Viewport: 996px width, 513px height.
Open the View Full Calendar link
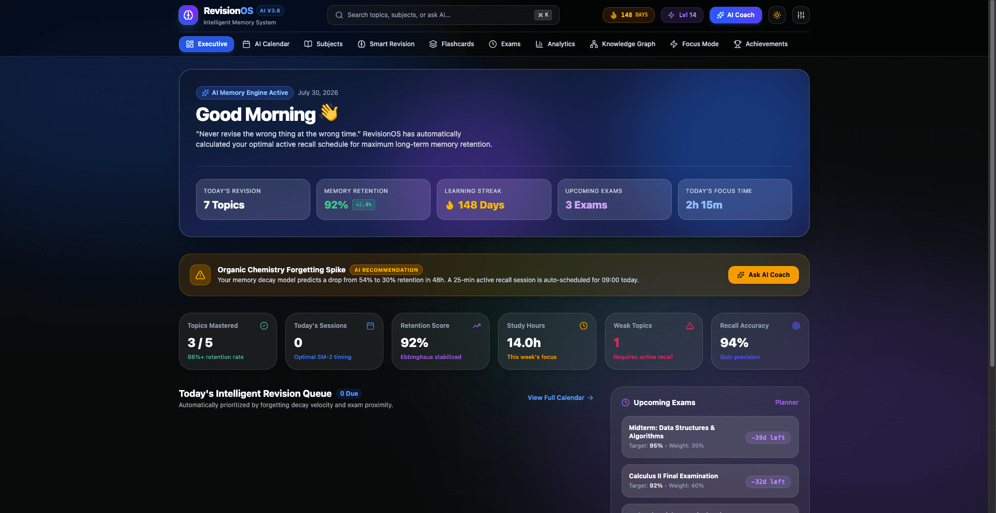560,398
